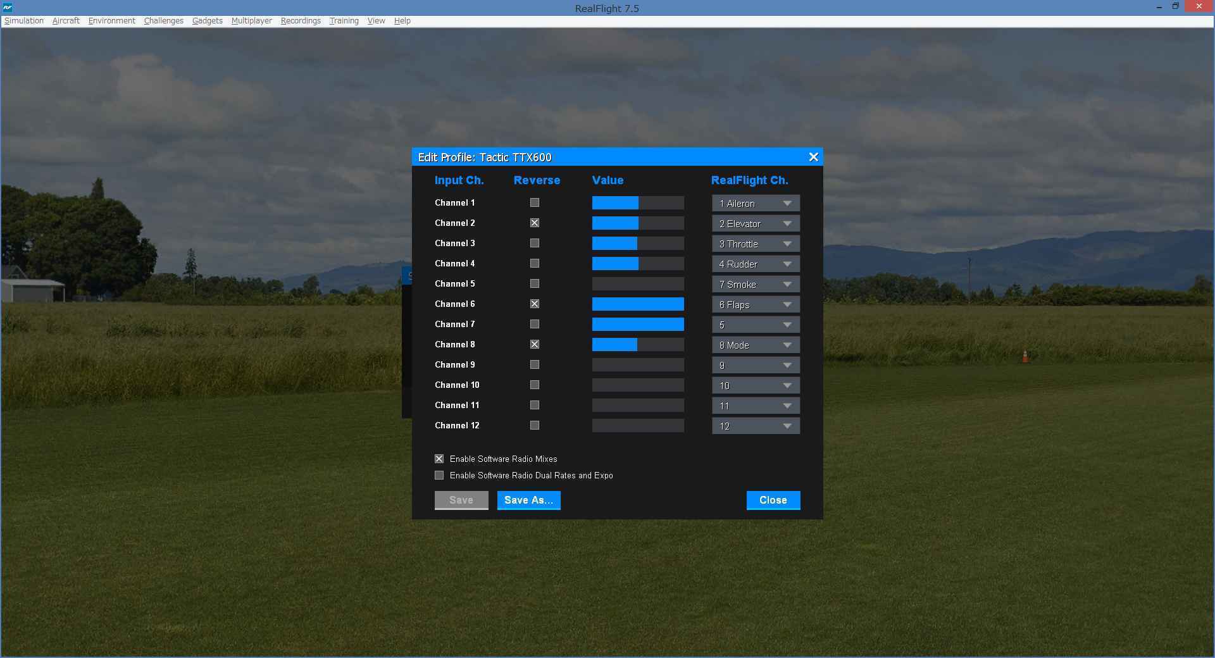Uncheck Reverse for Channel 8
Viewport: 1215px width, 658px height.
click(535, 344)
